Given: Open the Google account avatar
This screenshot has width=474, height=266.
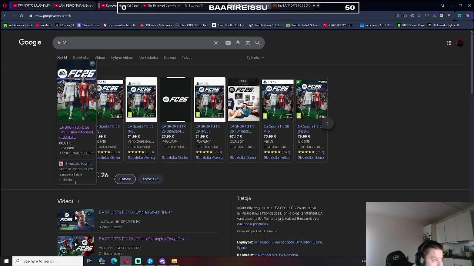Looking at the screenshot, I should [460, 43].
